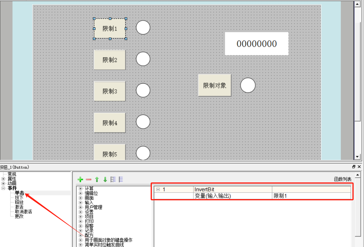Close the button properties panel
Viewport: 364px width, 247px height.
[359, 167]
